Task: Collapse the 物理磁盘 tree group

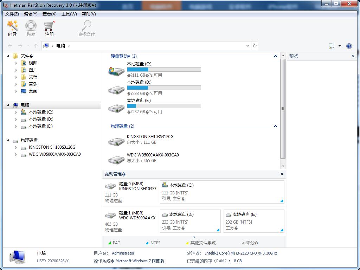Action: pyautogui.click(x=8, y=140)
